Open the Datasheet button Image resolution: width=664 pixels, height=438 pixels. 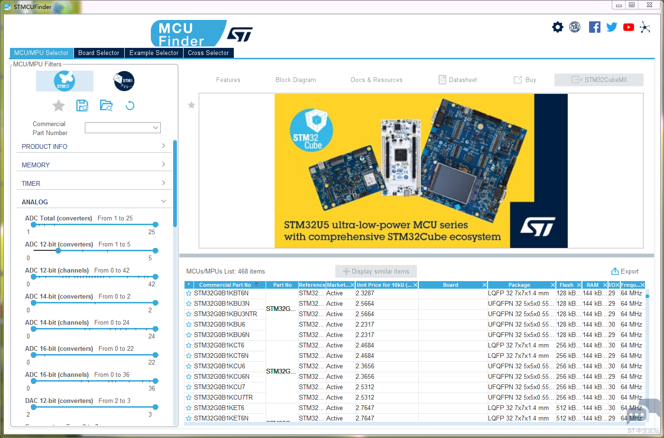click(458, 80)
